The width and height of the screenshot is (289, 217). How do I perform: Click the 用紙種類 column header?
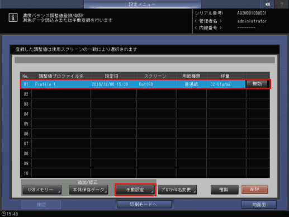point(191,76)
